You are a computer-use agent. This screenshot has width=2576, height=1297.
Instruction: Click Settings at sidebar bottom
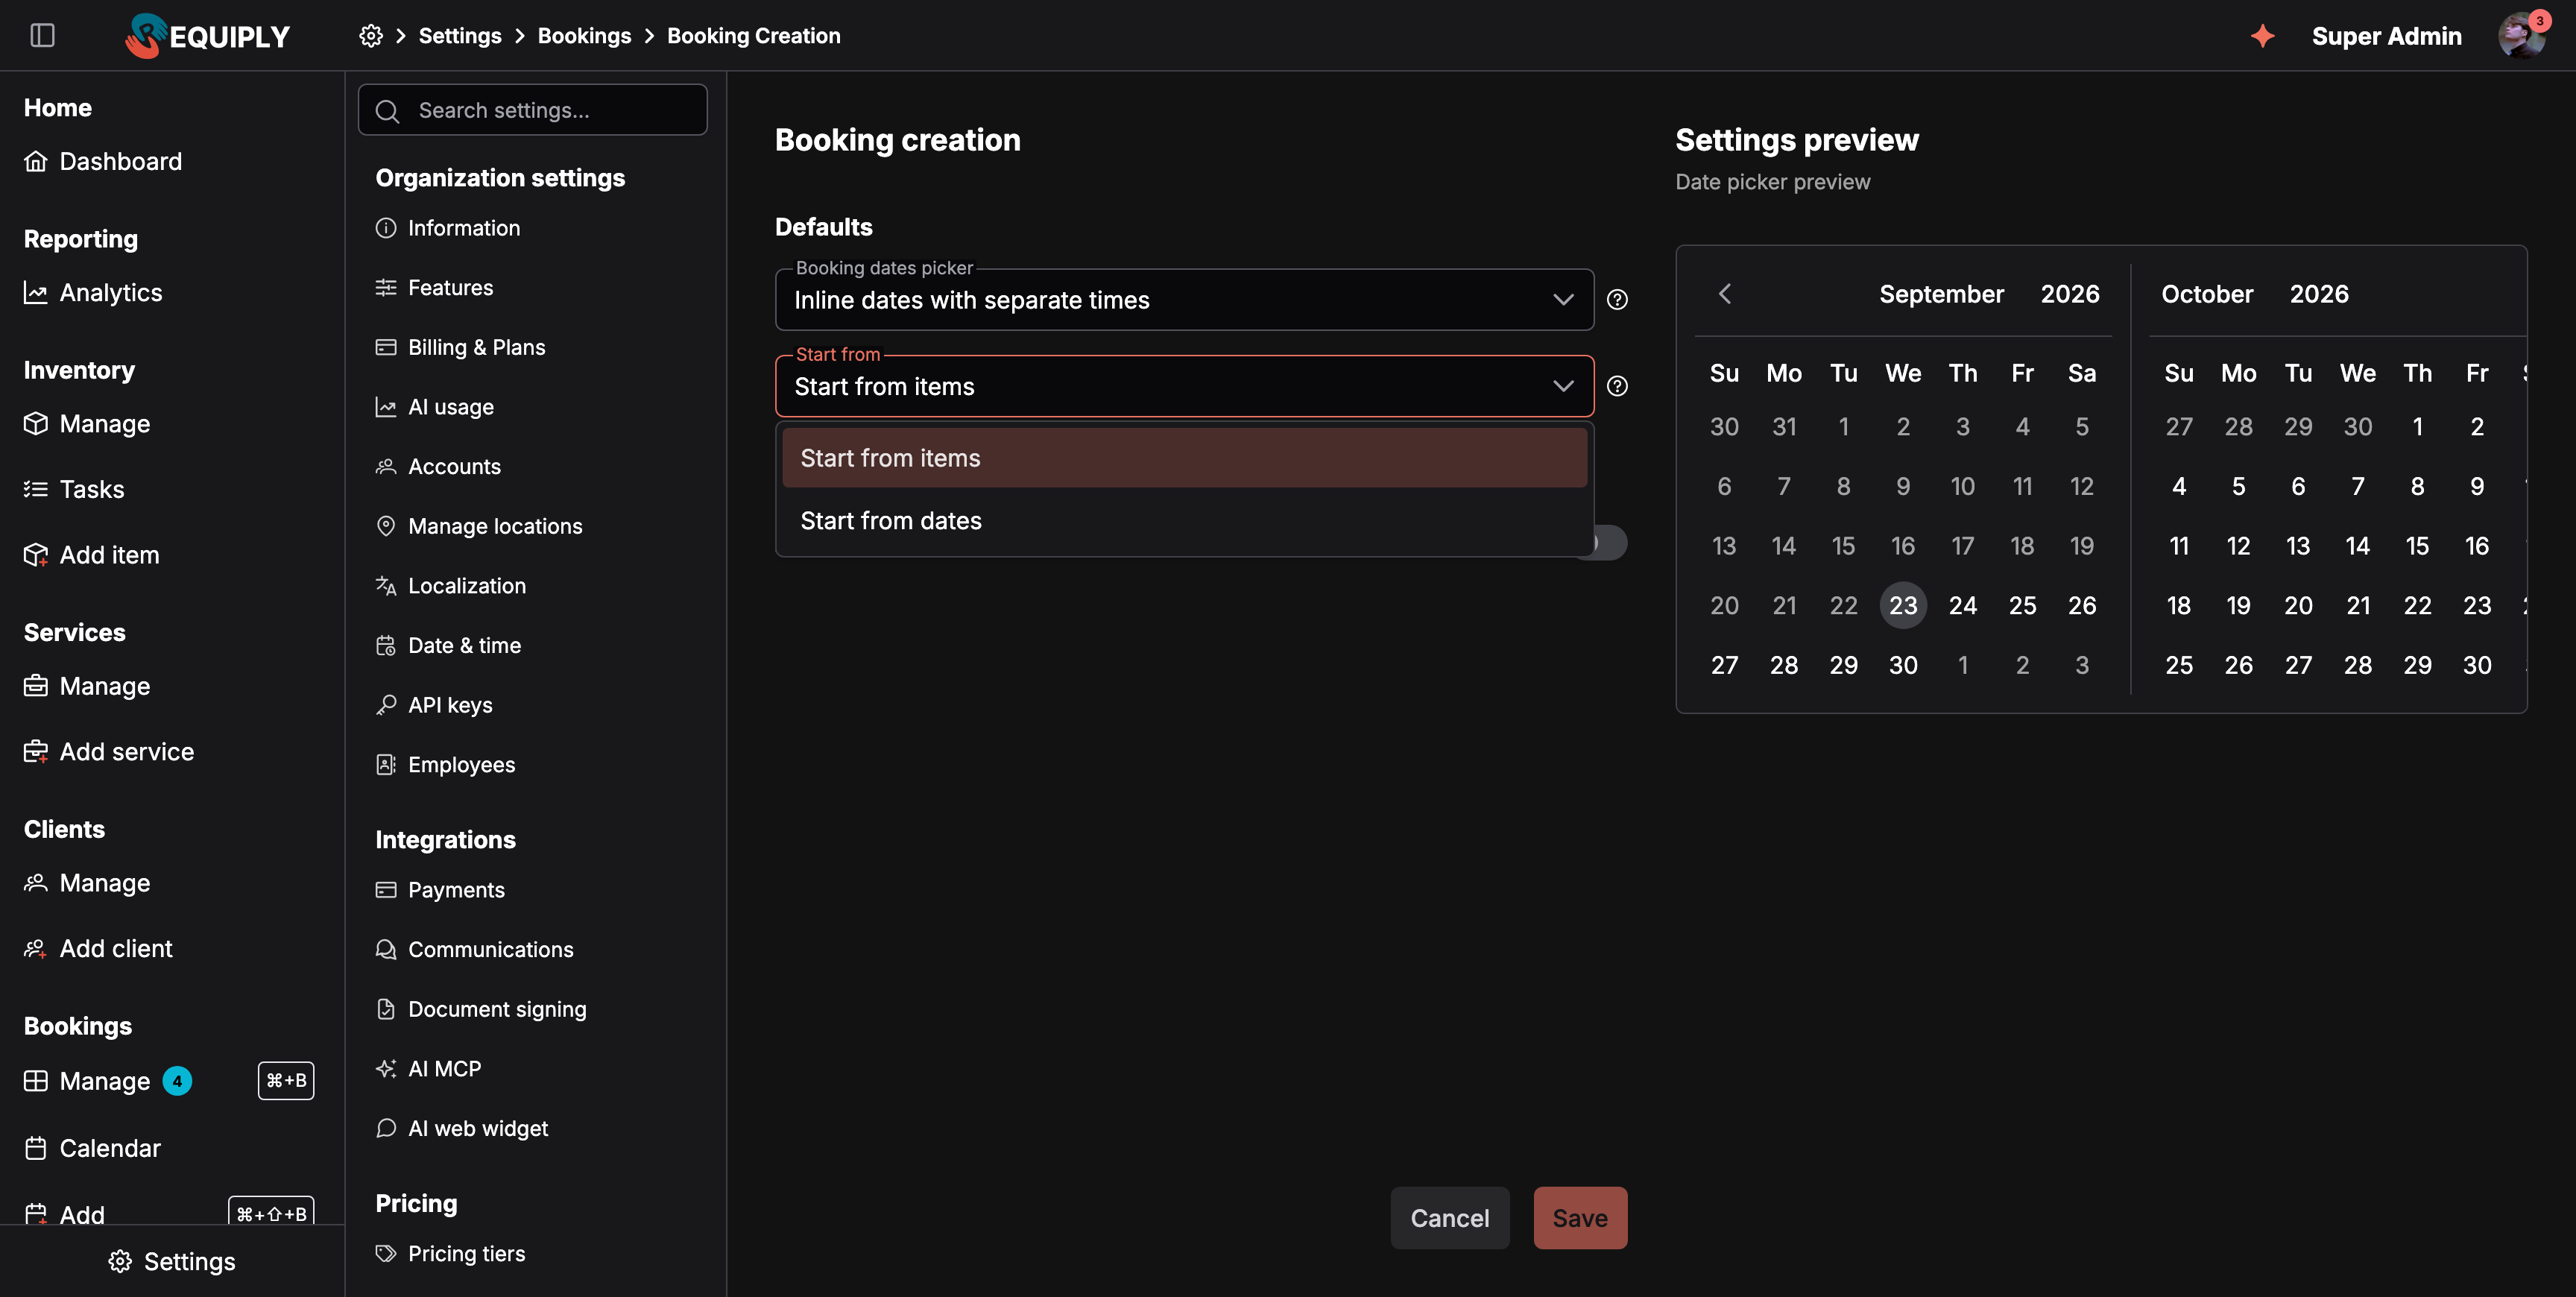coord(172,1261)
